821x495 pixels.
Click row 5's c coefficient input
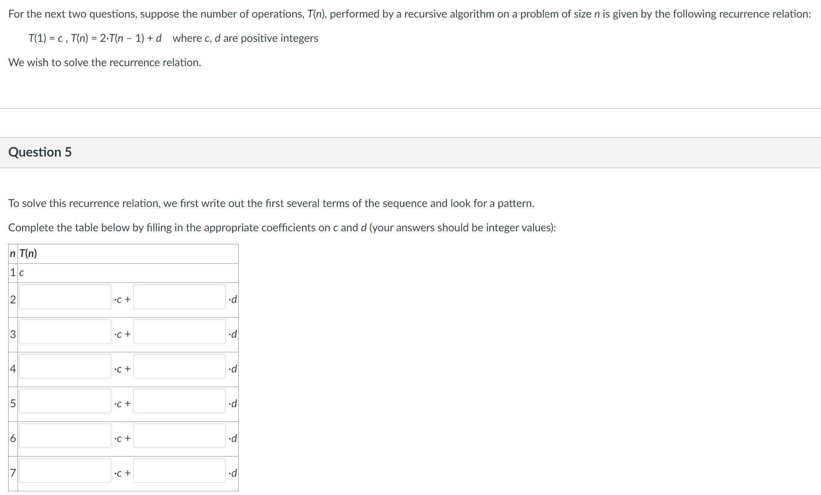click(x=65, y=401)
